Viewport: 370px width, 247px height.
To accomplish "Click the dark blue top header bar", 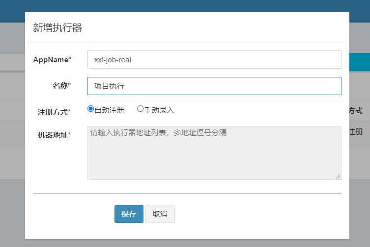I will (x=185, y=6).
